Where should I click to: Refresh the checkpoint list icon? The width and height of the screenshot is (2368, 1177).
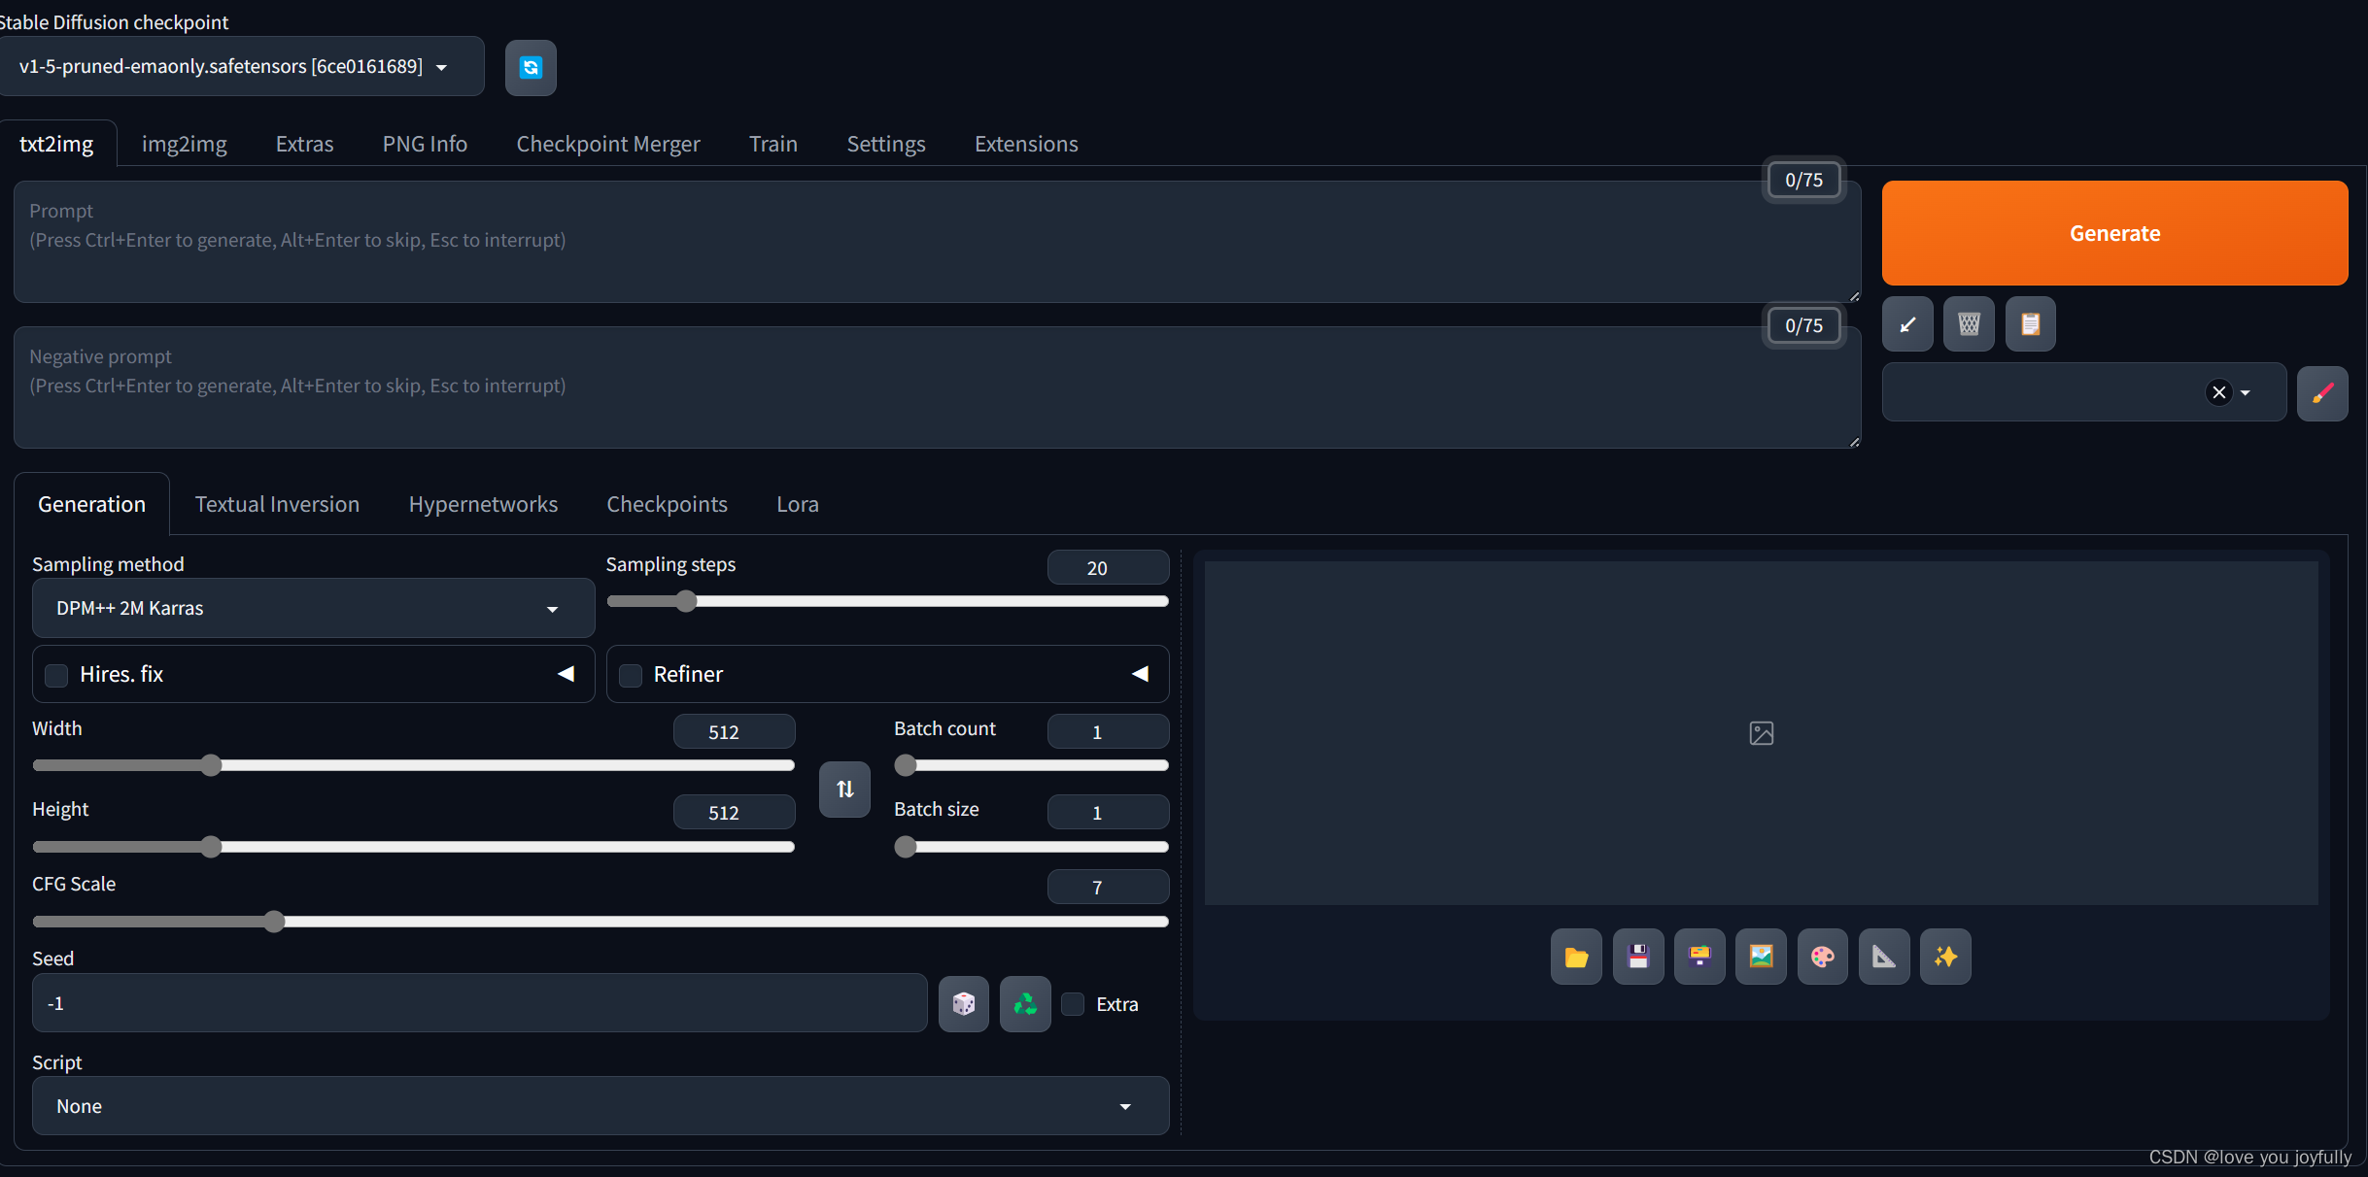click(x=531, y=67)
